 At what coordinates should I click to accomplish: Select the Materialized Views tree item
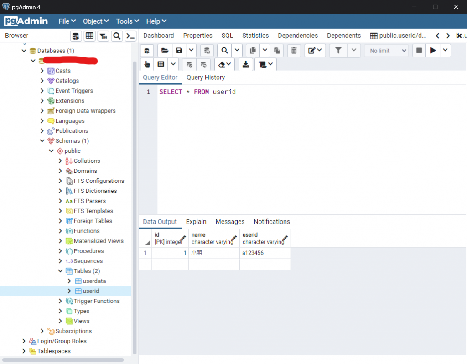point(99,241)
